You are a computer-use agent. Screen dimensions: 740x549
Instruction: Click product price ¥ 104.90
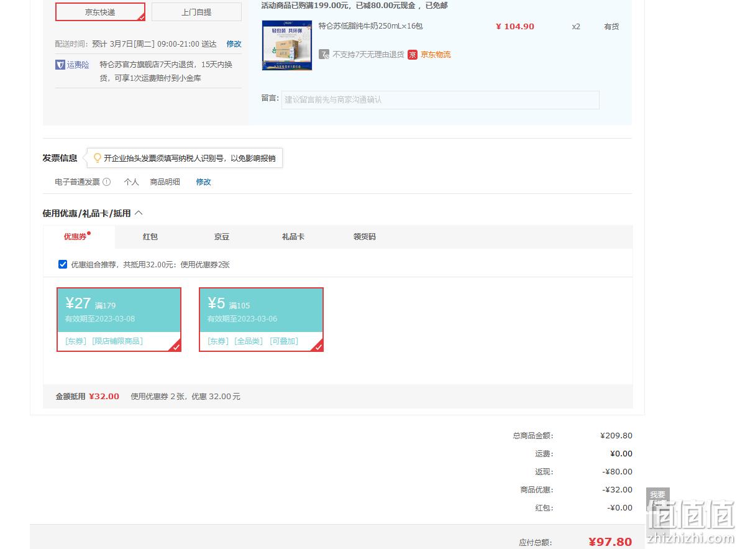pyautogui.click(x=515, y=27)
